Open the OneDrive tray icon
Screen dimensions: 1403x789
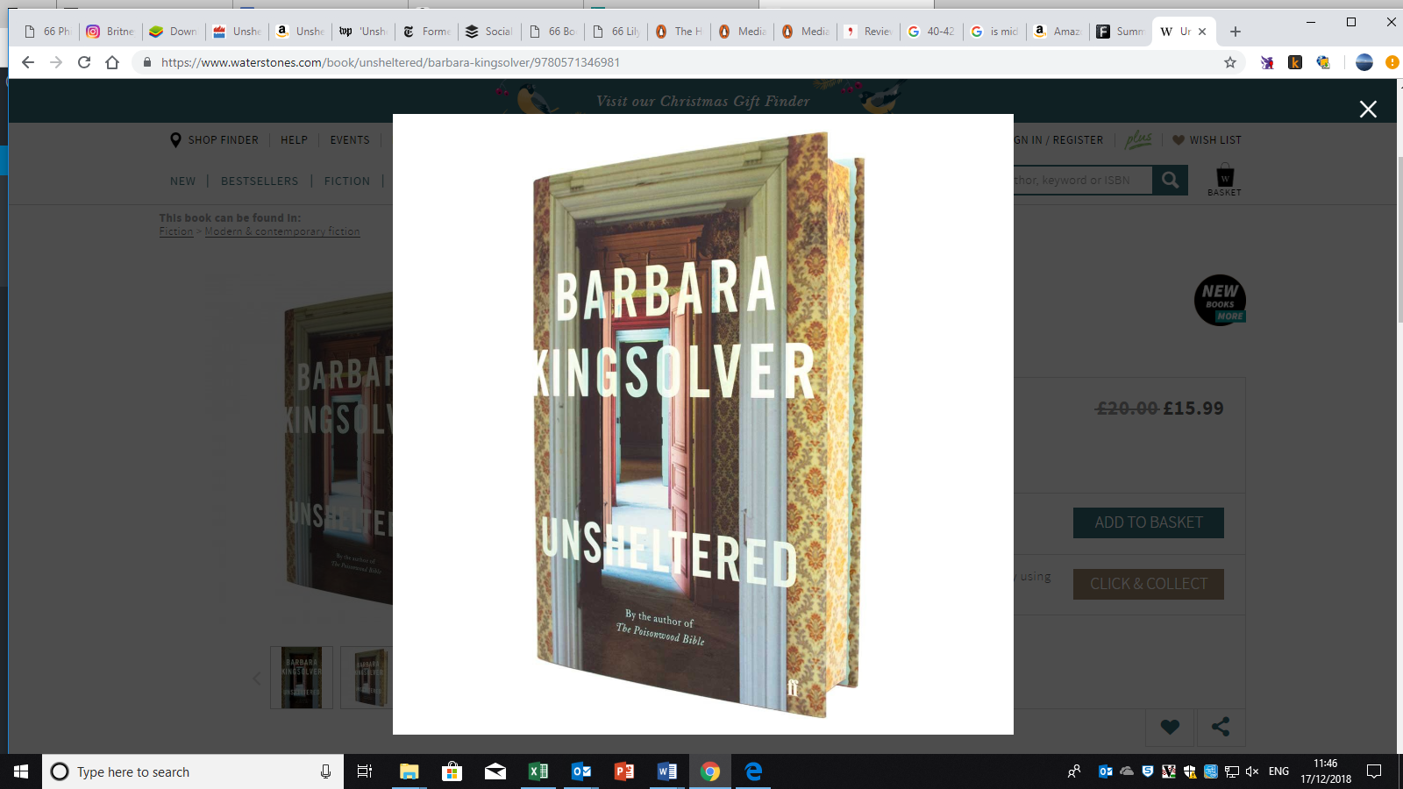[x=1127, y=771]
